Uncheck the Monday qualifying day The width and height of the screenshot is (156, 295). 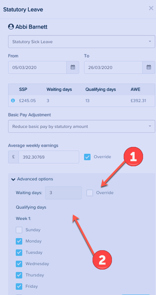(x=19, y=241)
